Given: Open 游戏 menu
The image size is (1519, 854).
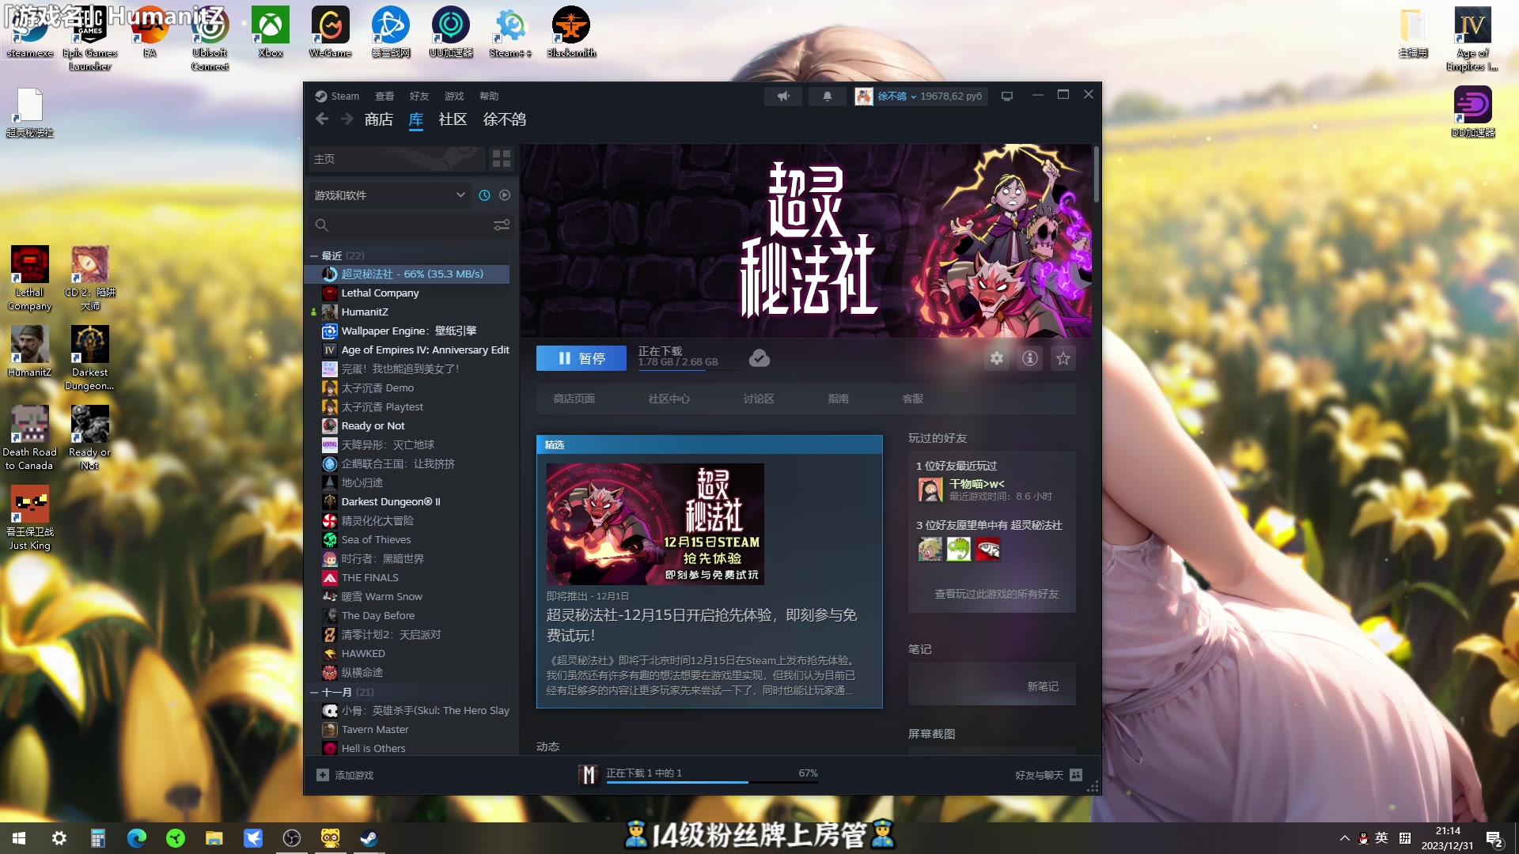Looking at the screenshot, I should coord(454,96).
